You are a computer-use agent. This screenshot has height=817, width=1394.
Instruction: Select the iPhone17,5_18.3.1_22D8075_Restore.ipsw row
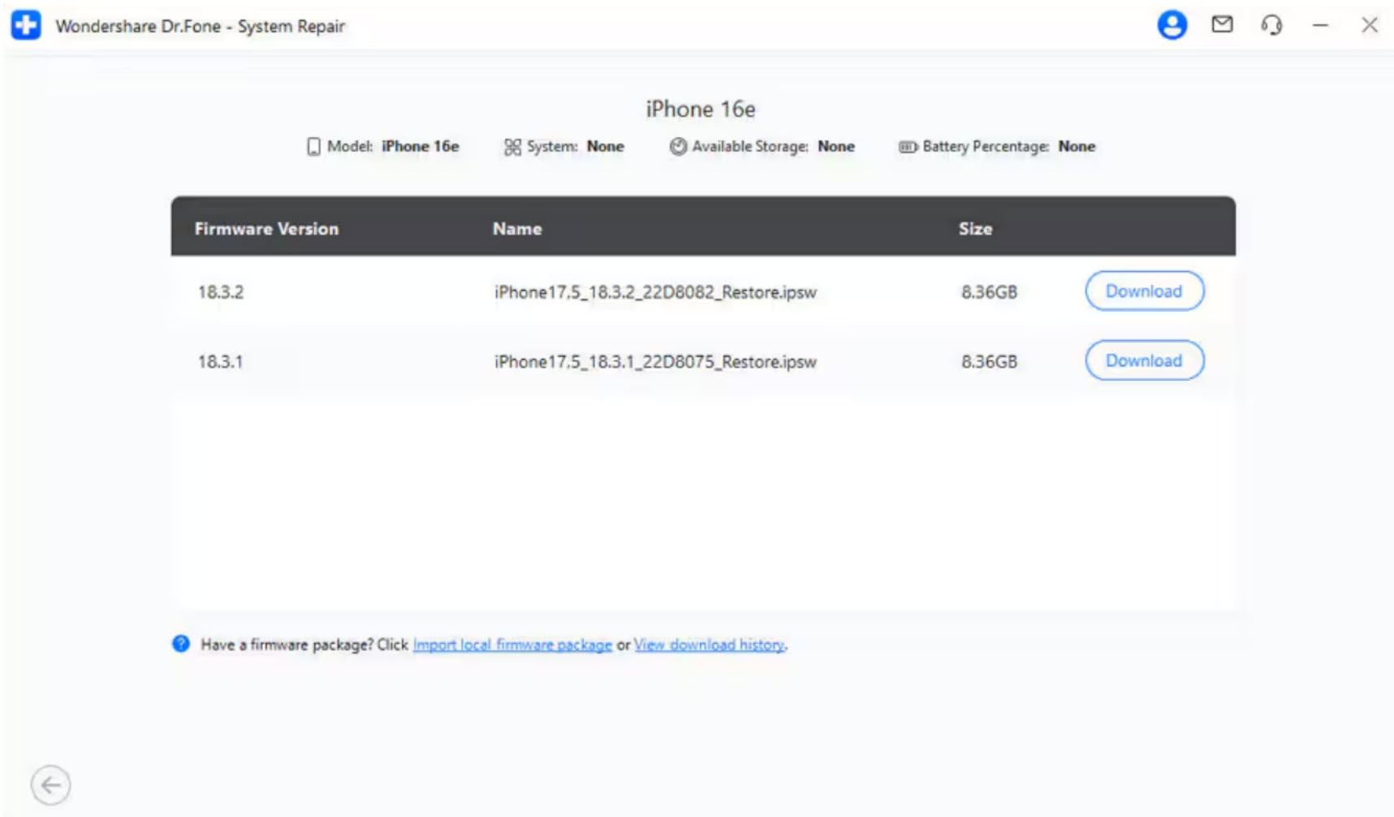pos(654,362)
